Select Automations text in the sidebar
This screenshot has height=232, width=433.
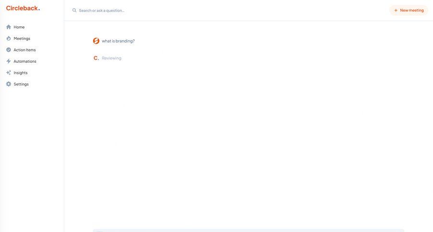coord(25,61)
